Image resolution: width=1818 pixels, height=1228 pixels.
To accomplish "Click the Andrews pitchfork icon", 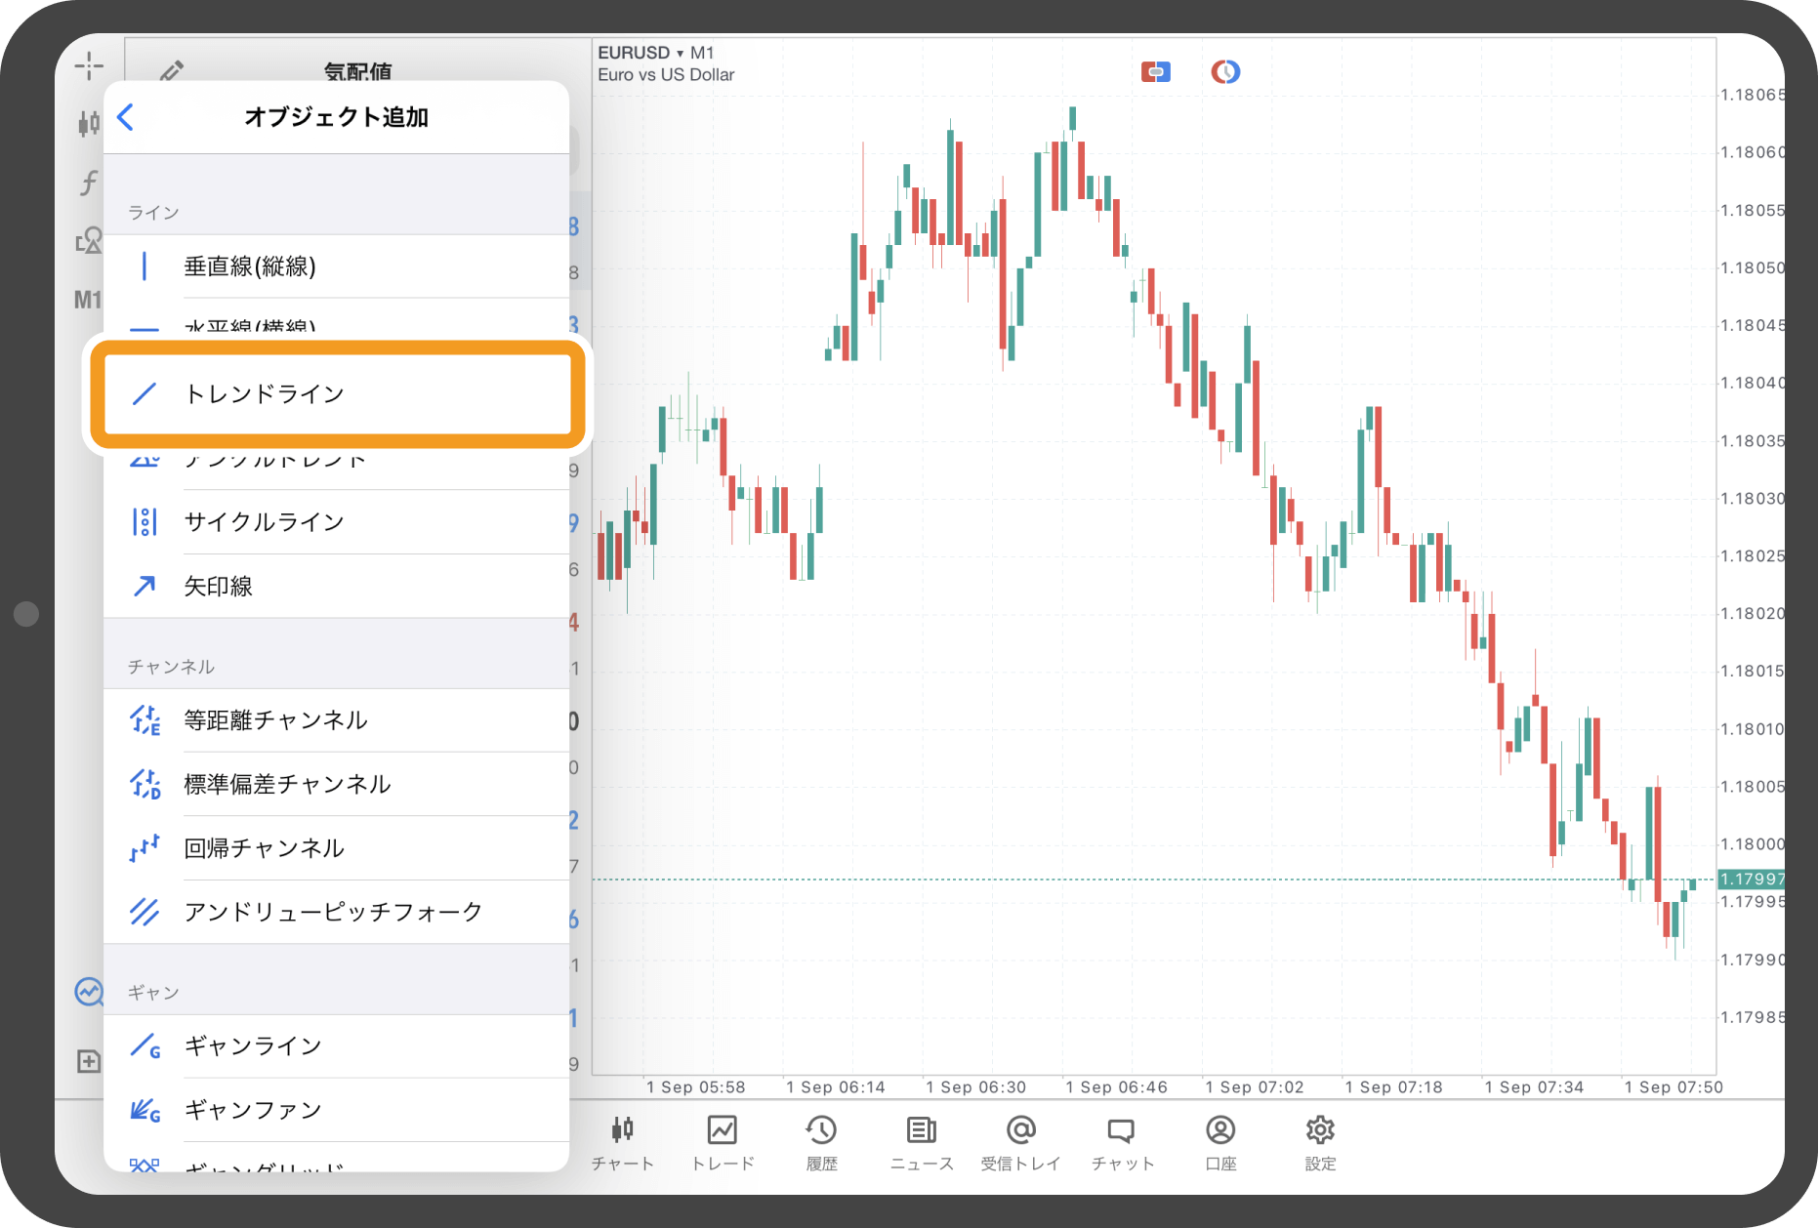I will 145,912.
